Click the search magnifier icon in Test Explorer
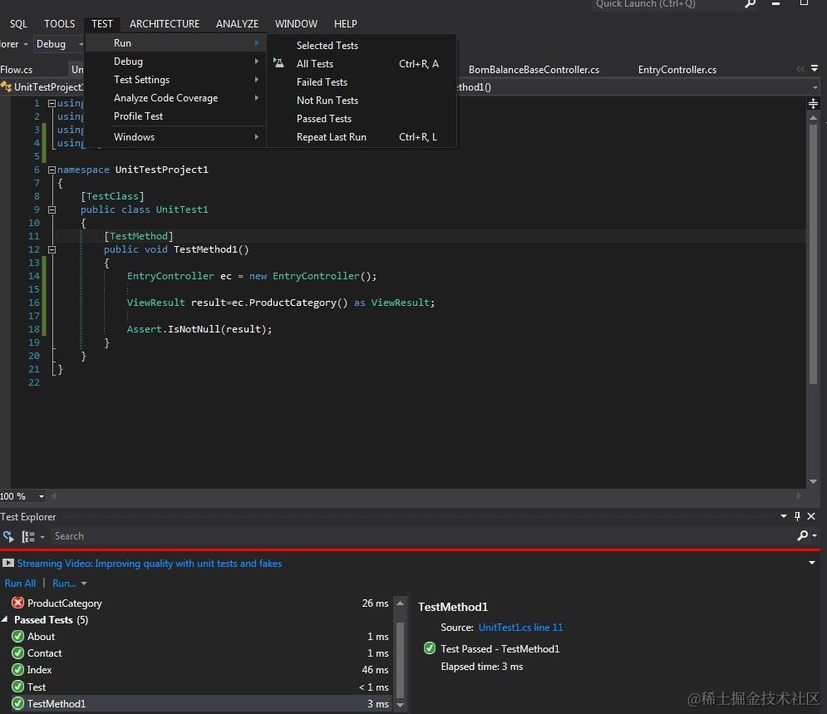 coord(803,536)
